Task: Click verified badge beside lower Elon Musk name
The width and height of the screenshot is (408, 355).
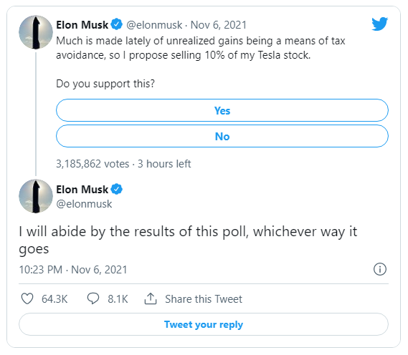Action: (x=117, y=189)
